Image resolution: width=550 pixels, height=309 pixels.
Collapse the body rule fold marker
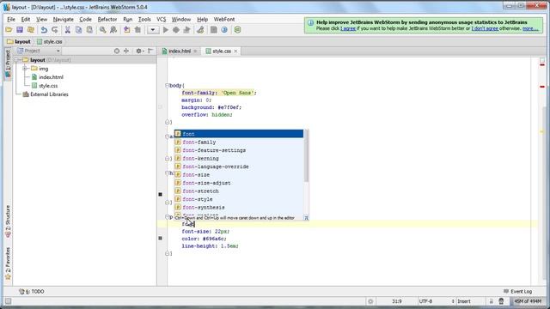coord(167,86)
